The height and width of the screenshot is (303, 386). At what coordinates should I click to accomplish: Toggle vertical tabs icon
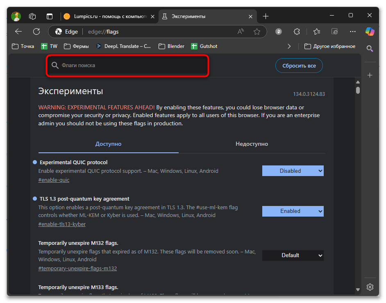(x=50, y=16)
